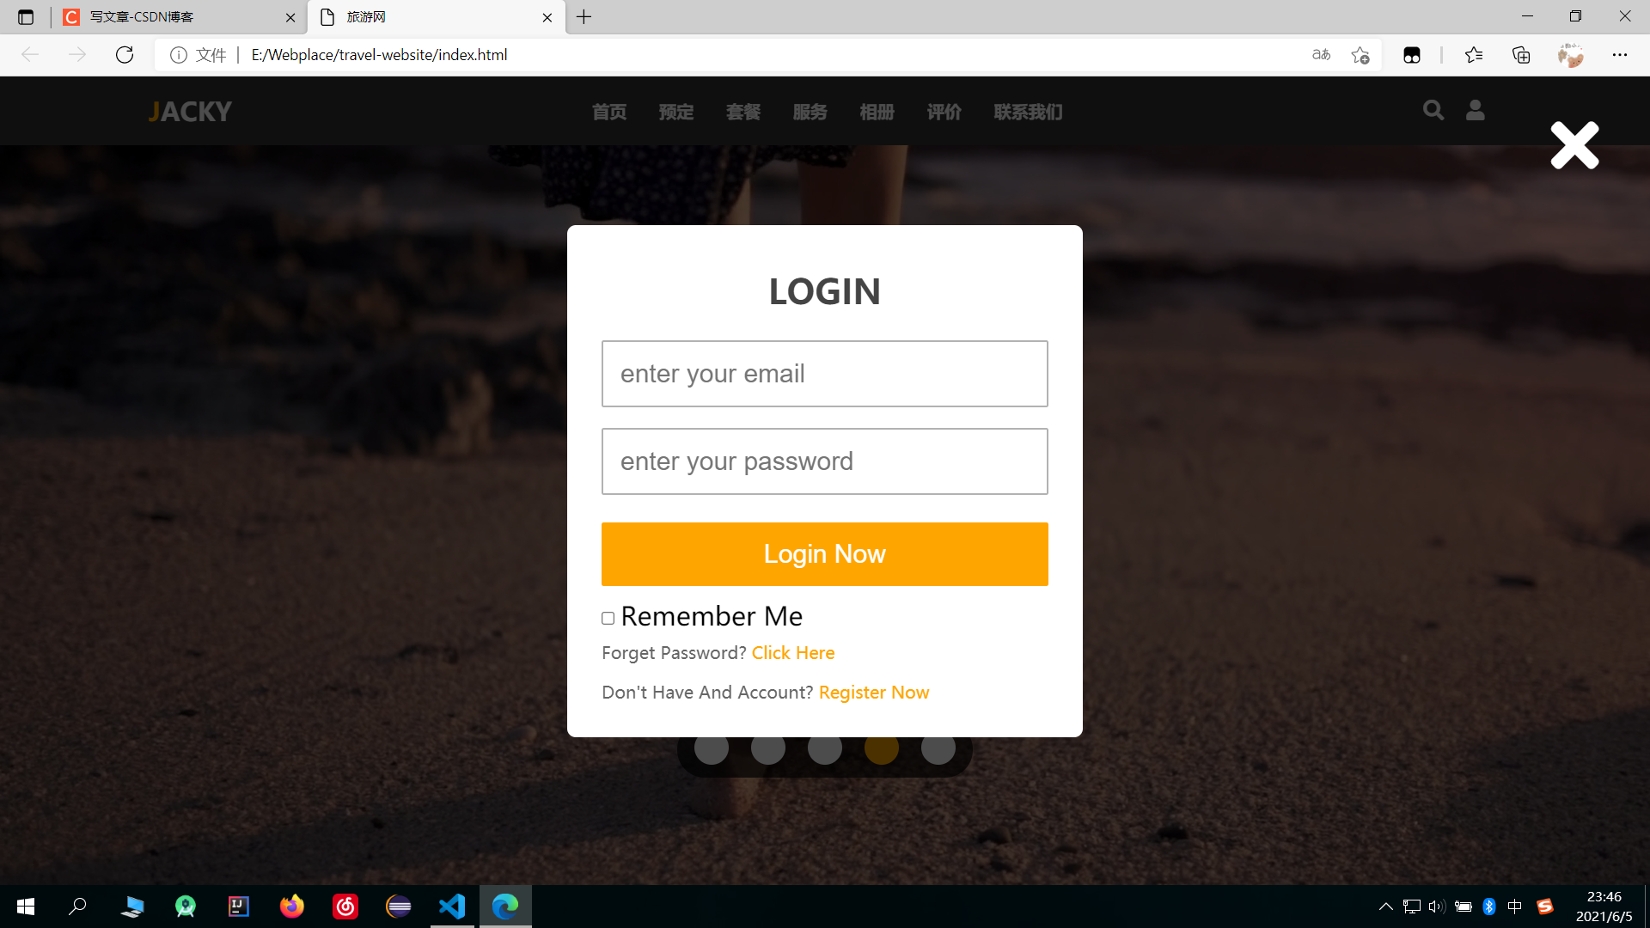Screen dimensions: 1650x928
Task: Follow the Register Now link
Action: click(874, 693)
